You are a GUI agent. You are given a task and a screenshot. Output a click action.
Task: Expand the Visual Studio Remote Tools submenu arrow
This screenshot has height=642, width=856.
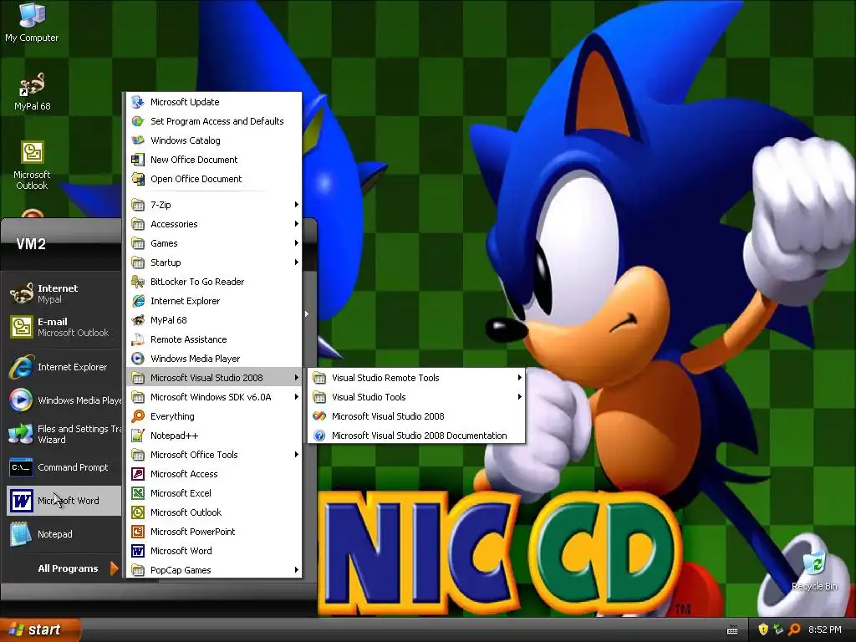coord(520,378)
